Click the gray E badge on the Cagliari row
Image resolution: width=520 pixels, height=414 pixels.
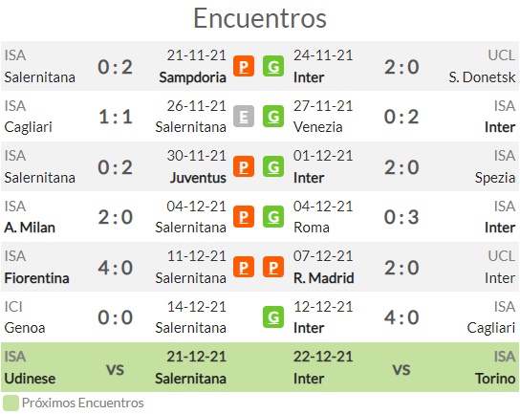[x=244, y=117]
